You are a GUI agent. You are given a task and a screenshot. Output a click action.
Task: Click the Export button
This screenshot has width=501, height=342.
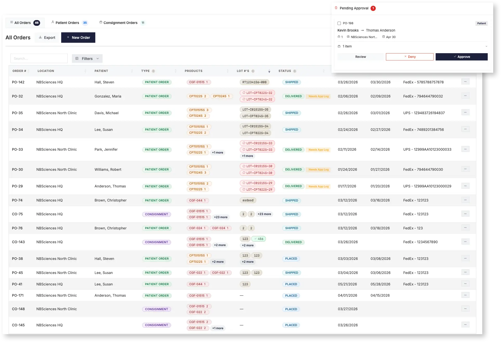click(47, 38)
